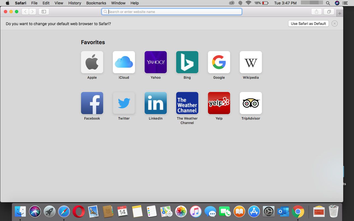Open Finder from the Dock
This screenshot has height=221, width=354.
[20, 212]
